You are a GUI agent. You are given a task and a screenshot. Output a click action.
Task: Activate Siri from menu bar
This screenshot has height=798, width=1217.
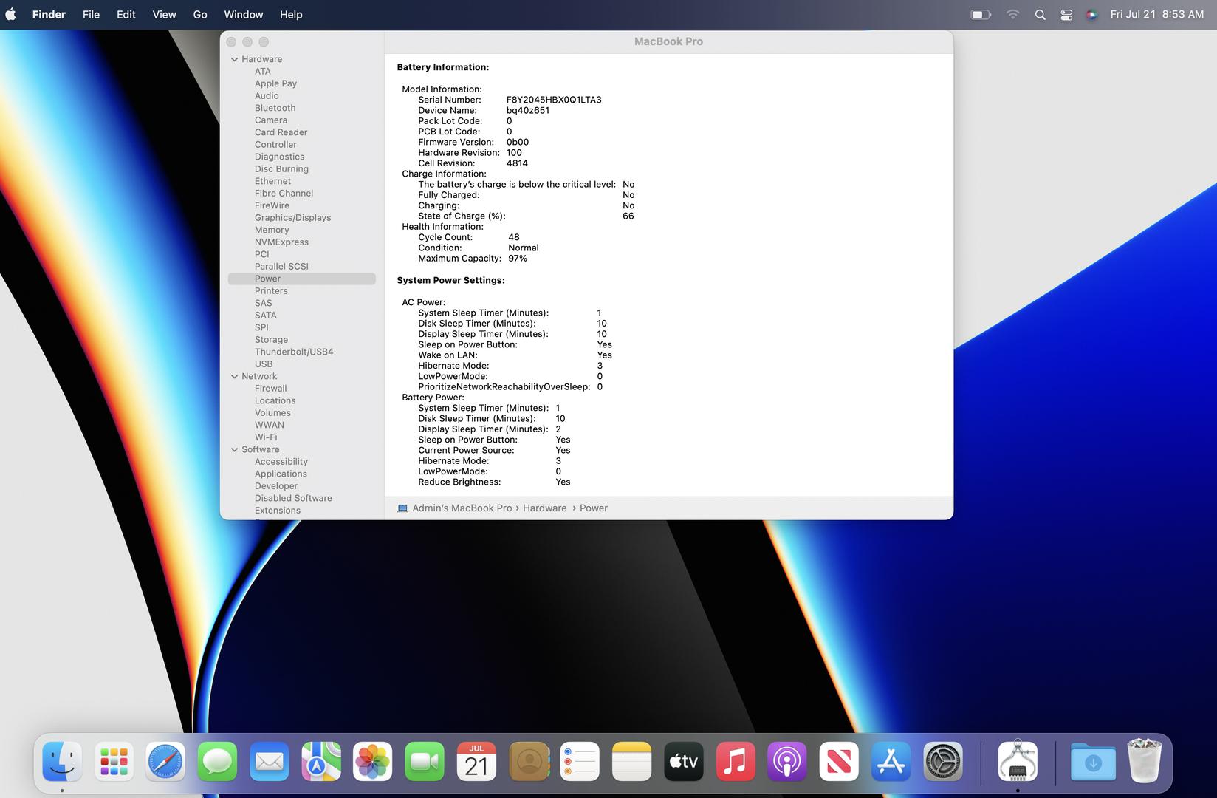coord(1092,14)
